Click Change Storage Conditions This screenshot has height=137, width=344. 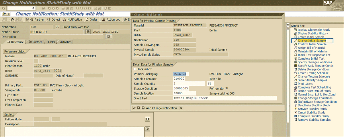pyautogui.click(x=315, y=98)
